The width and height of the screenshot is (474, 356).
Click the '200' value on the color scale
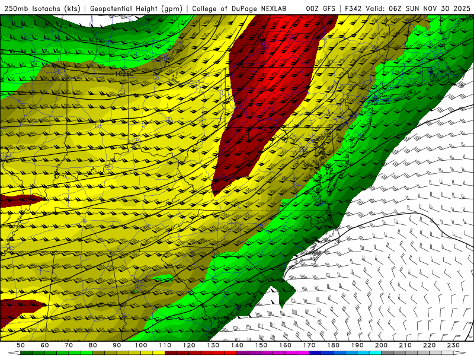point(381,345)
